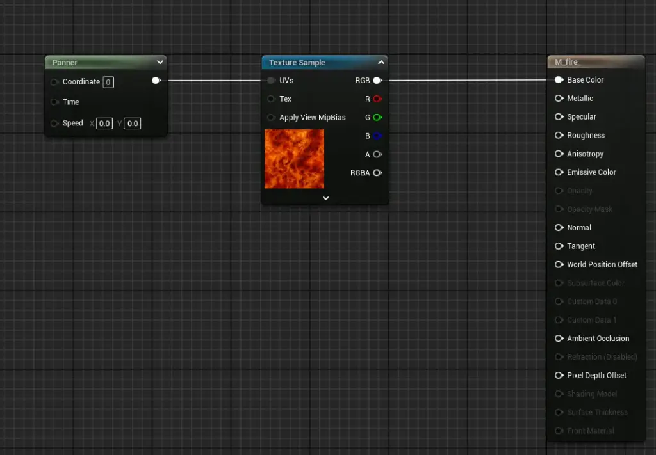Click the white RGB output pin
Screen dimensions: 656x455
click(377, 80)
